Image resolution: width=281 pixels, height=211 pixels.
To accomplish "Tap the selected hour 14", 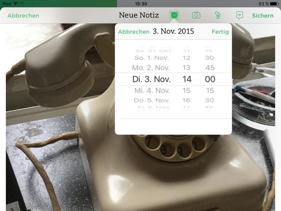I will 187,79.
